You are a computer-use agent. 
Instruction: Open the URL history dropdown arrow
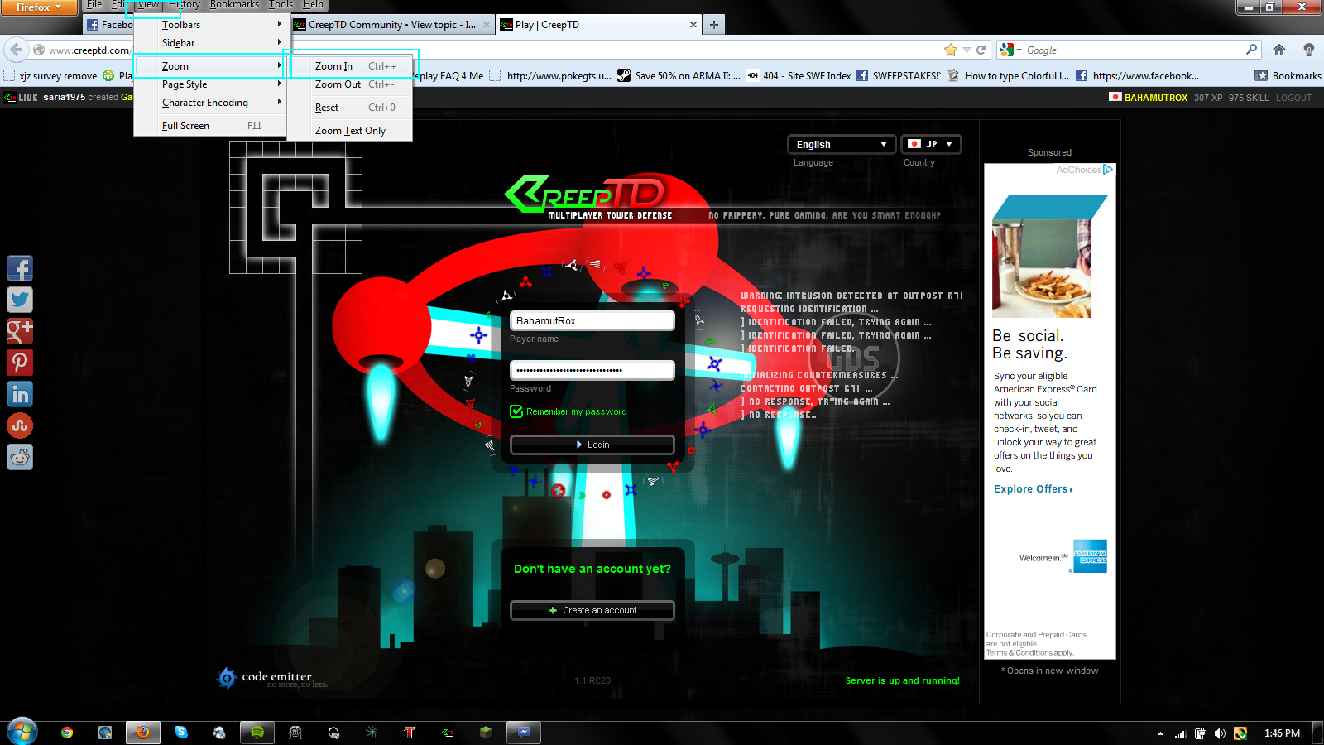pos(967,50)
